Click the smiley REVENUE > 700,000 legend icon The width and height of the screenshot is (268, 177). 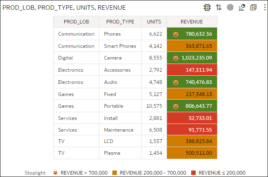click(x=55, y=173)
